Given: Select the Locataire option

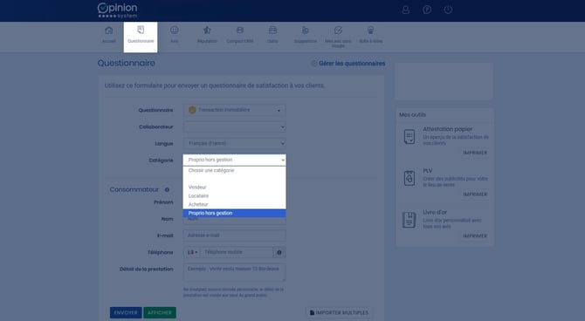Looking at the screenshot, I should pyautogui.click(x=234, y=195).
